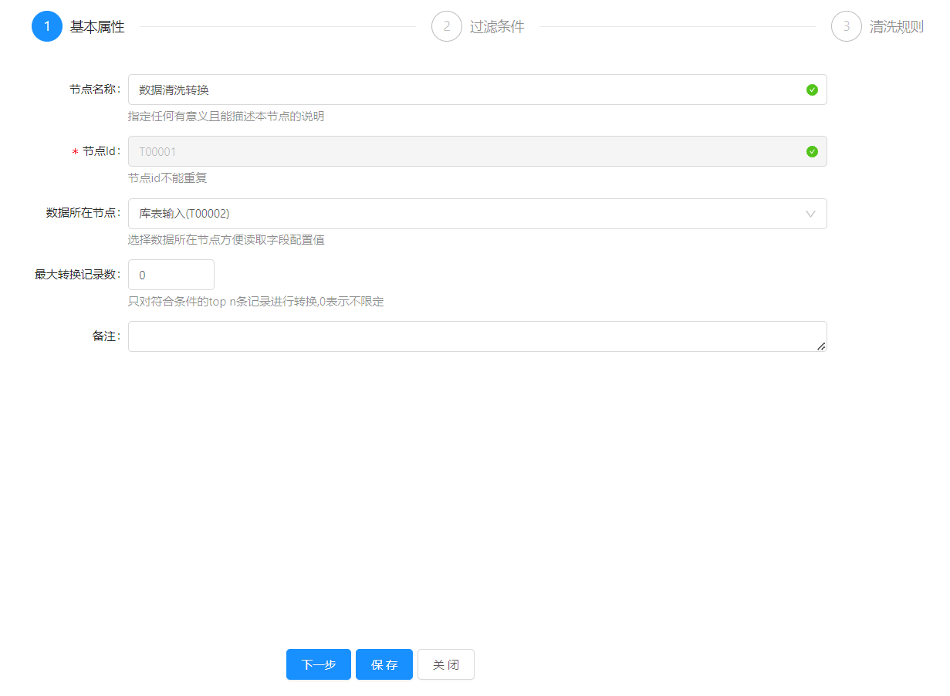
Task: Click the 最大转换记录数 field label
Action: pyautogui.click(x=76, y=275)
